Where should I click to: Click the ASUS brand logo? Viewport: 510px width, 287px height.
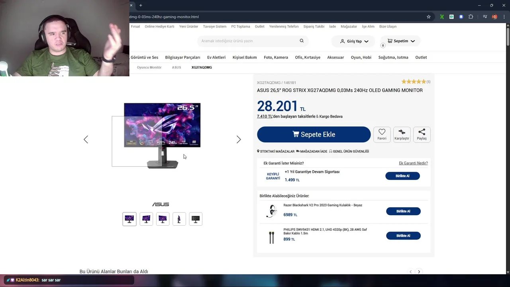pyautogui.click(x=161, y=204)
